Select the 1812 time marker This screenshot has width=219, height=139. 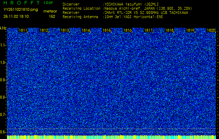pos(44,30)
